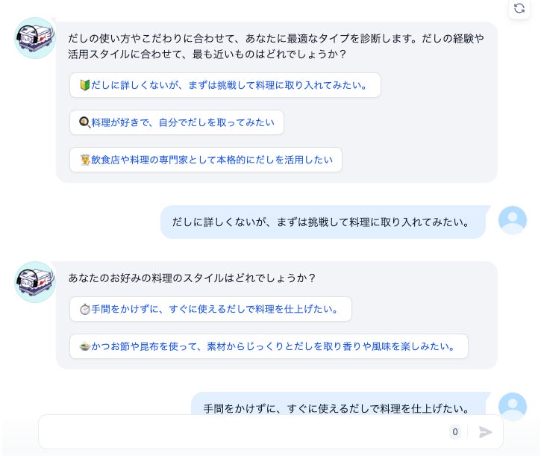Click the chef emoji icon
Viewport: 541px width, 456px height.
(x=84, y=160)
